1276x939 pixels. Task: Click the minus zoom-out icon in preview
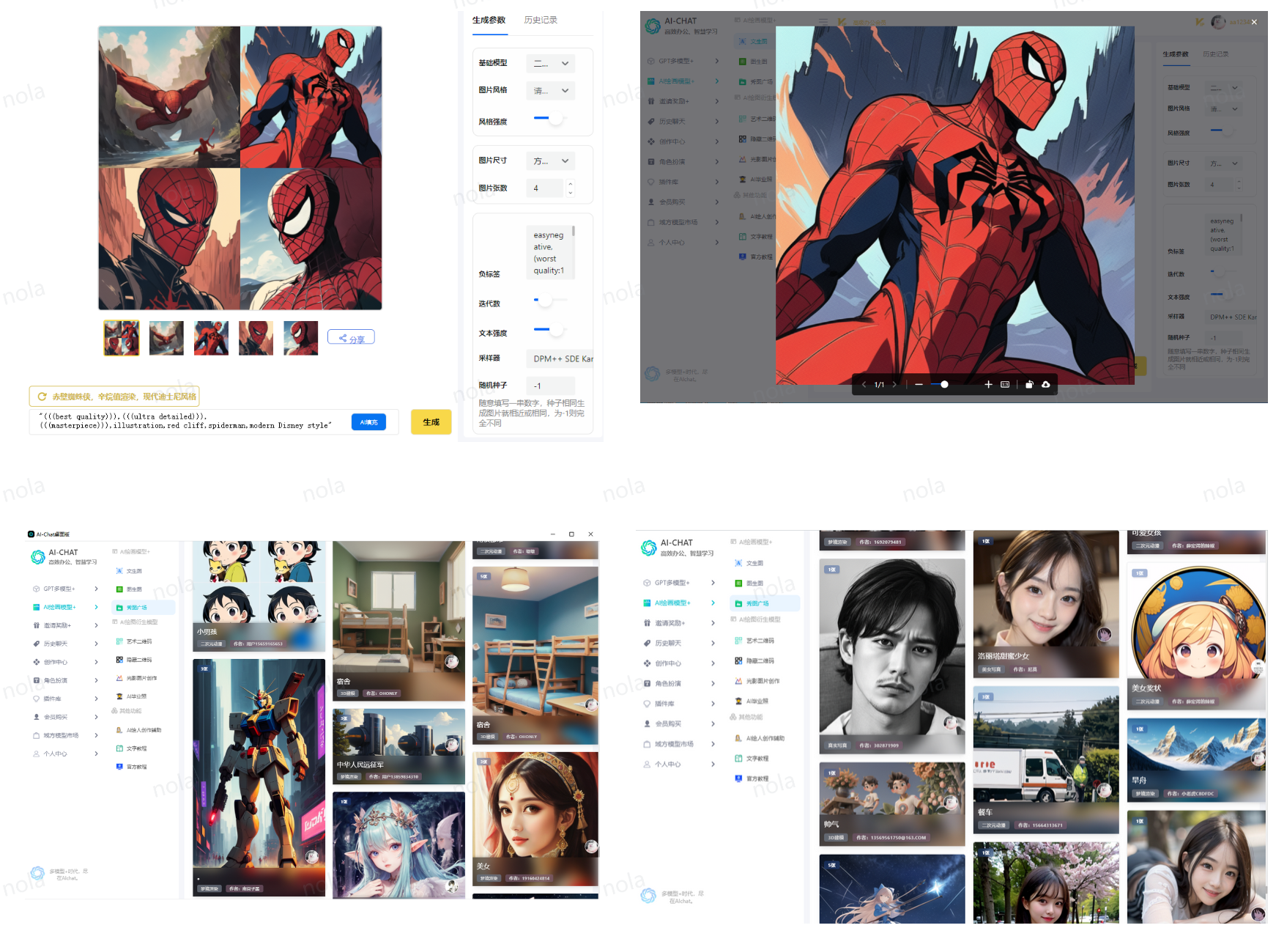(x=919, y=384)
